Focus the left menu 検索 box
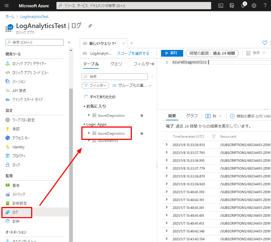The image size is (271, 242). (x=35, y=42)
